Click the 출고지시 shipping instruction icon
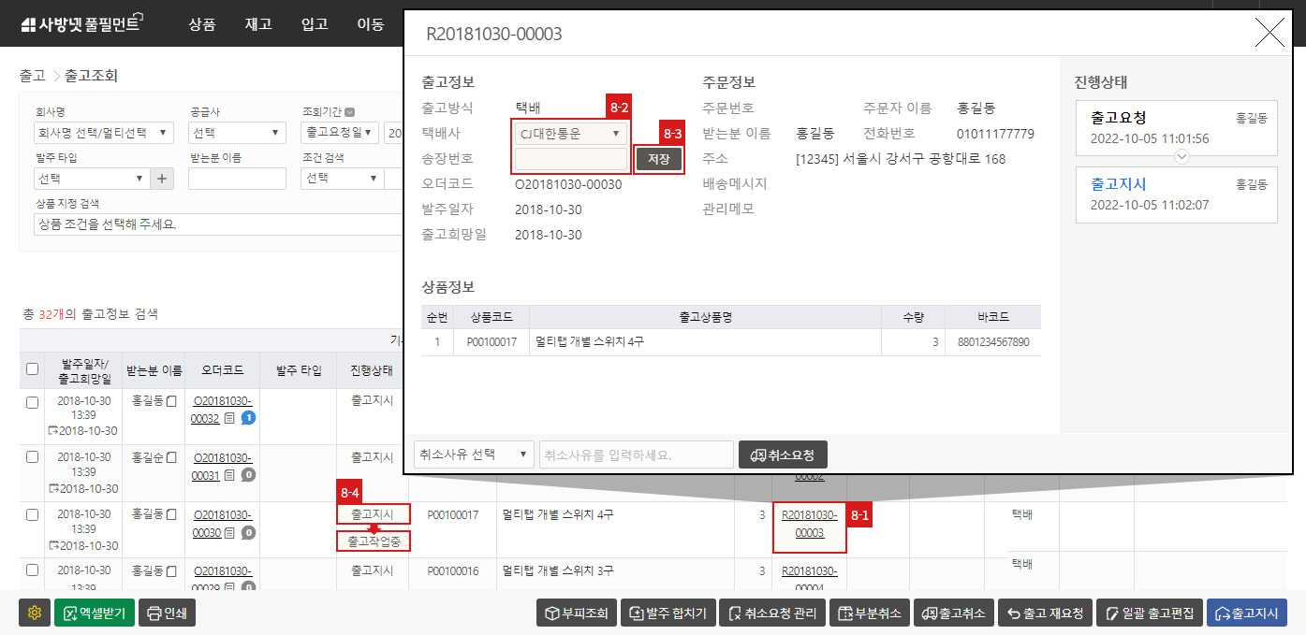Screen dimensions: 1306x635 click(x=1246, y=613)
